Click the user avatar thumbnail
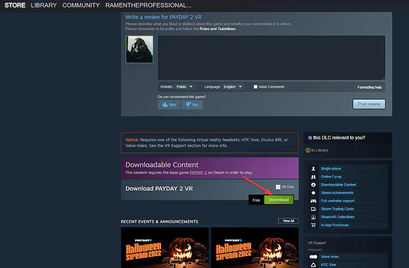This screenshot has height=268, width=409. click(x=139, y=49)
